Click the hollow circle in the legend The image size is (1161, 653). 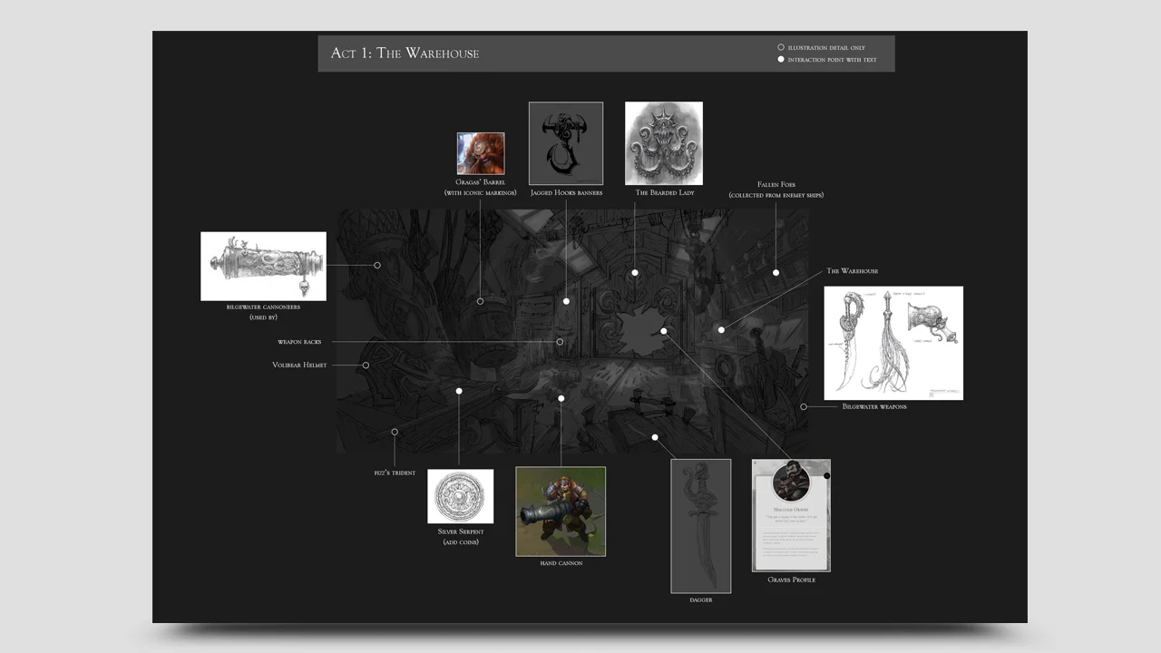pos(781,47)
